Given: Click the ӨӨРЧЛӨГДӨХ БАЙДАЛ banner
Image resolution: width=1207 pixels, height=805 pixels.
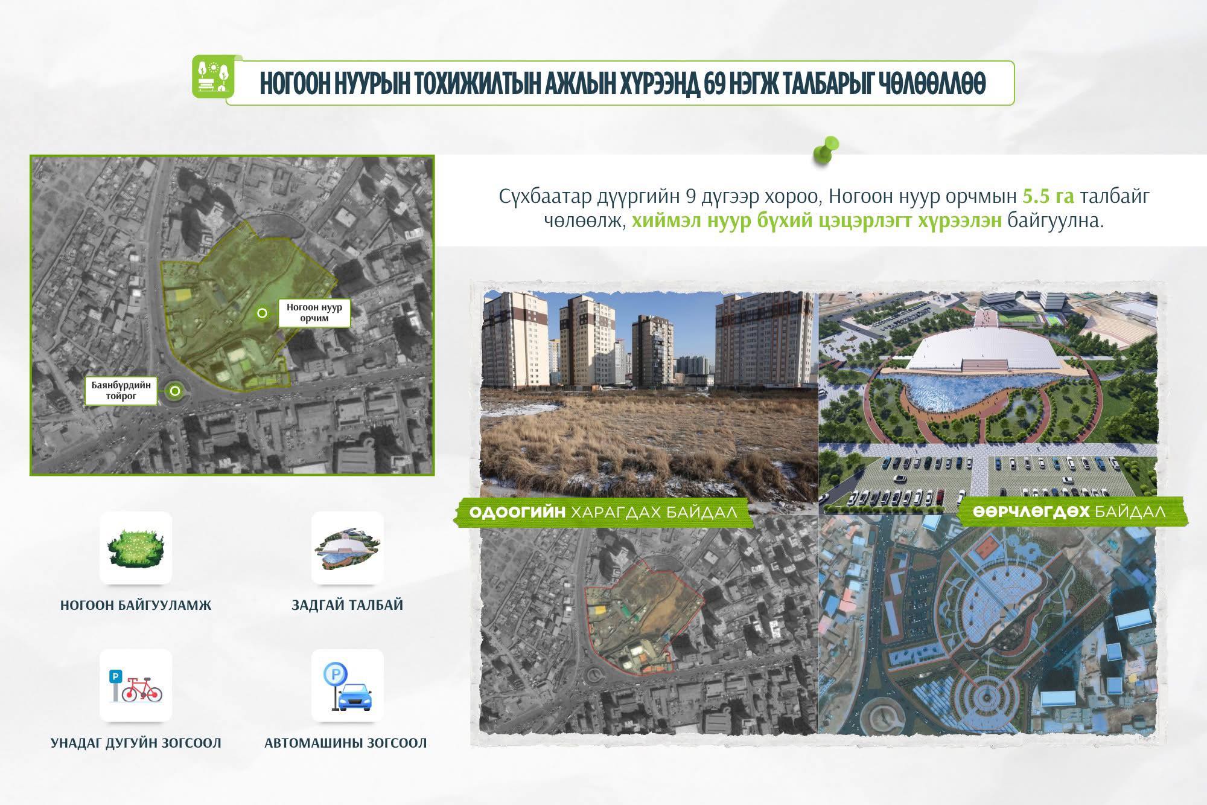Looking at the screenshot, I should (x=1068, y=513).
